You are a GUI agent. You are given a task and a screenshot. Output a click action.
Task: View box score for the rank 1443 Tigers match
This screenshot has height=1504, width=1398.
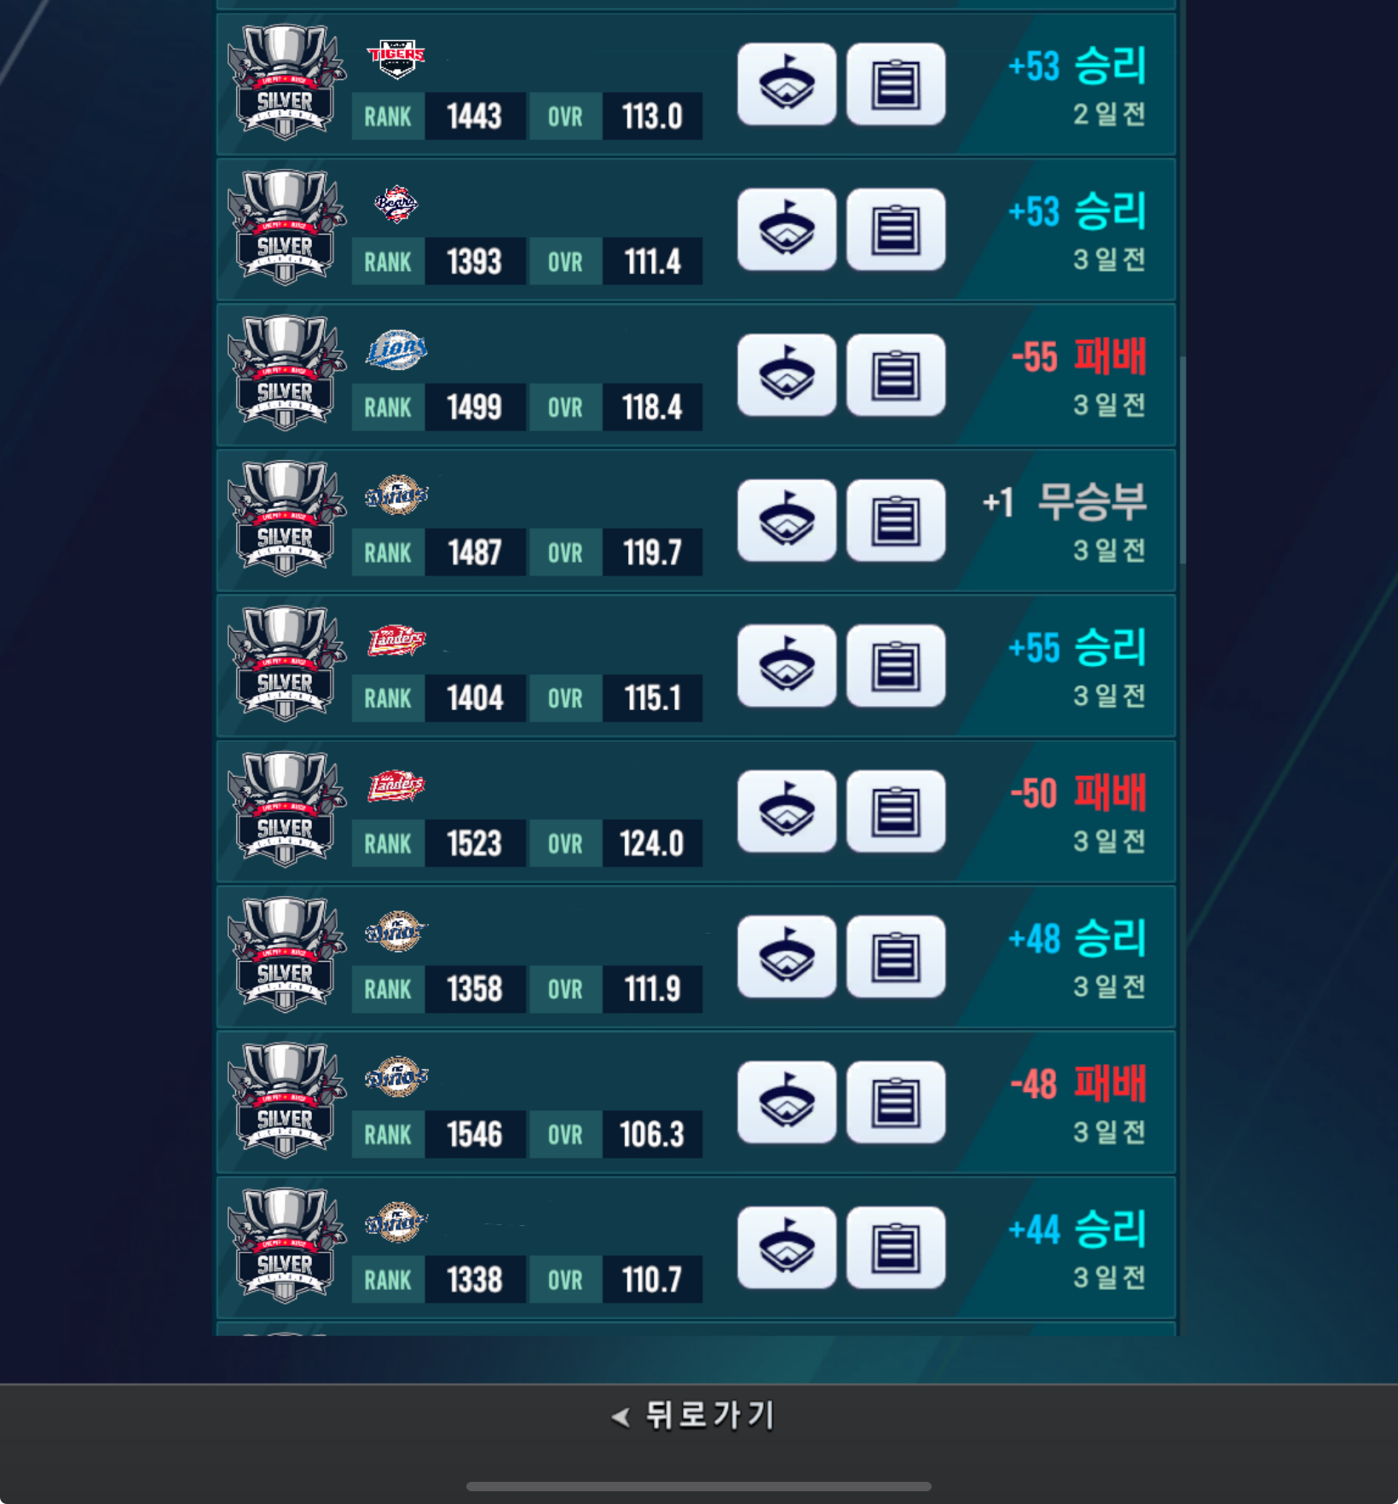895,84
